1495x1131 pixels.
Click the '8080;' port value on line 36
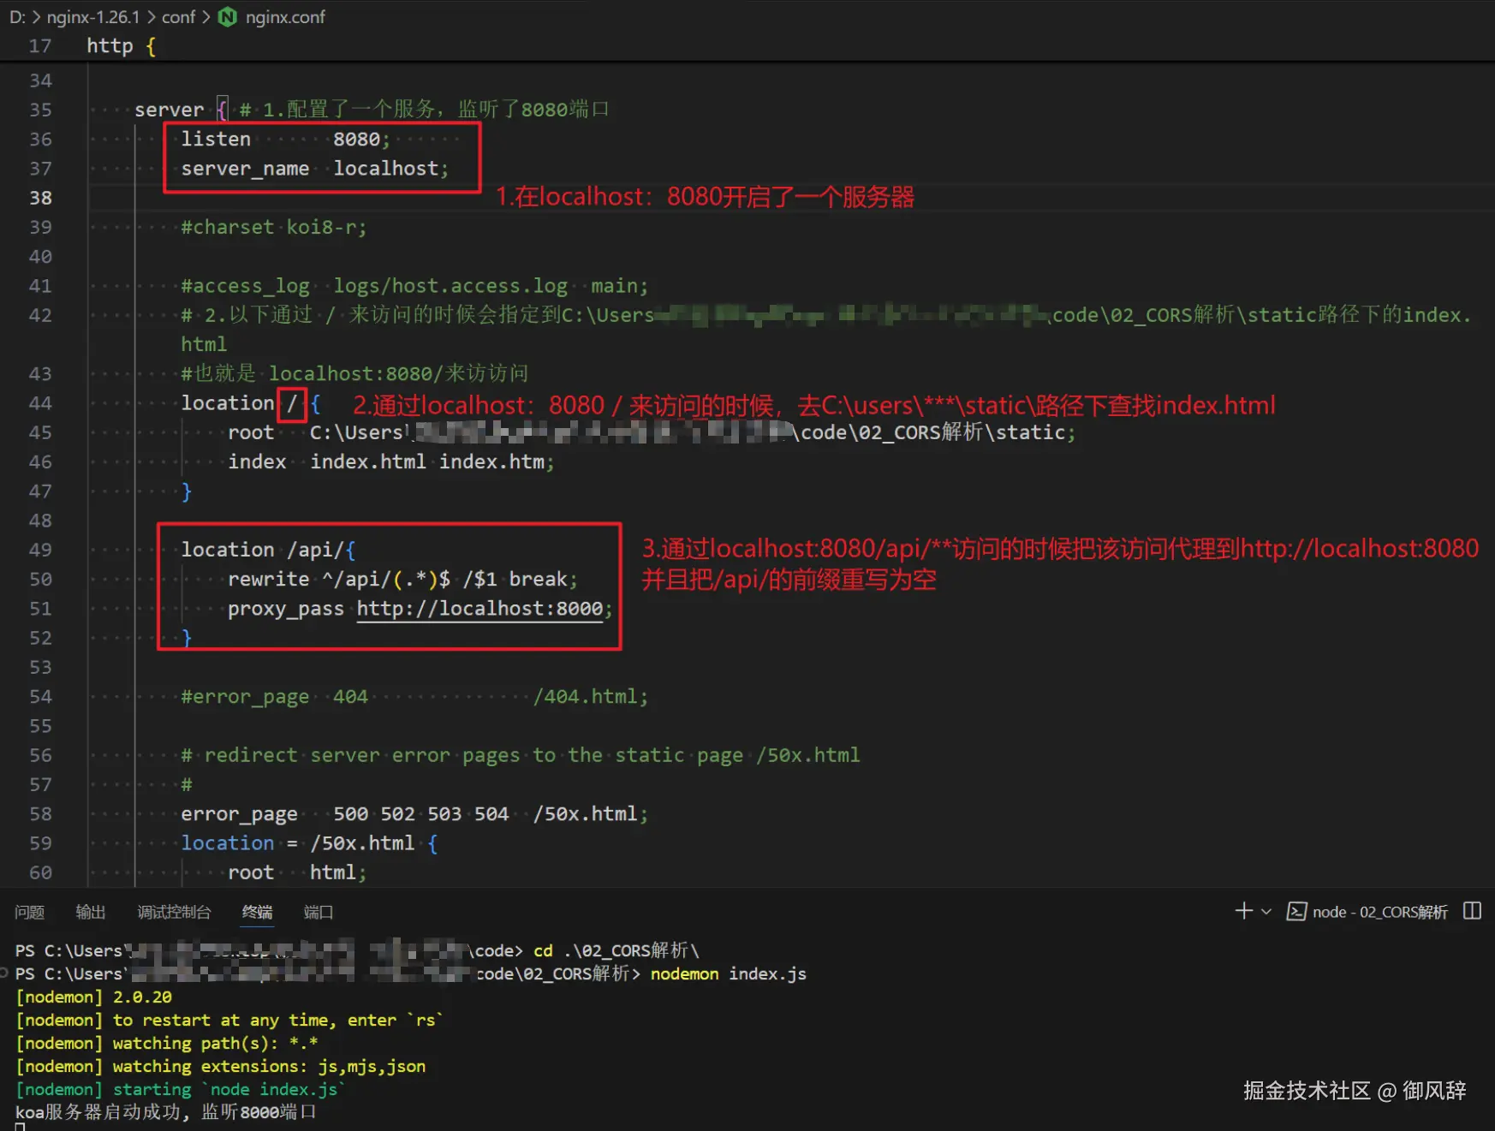tap(361, 139)
